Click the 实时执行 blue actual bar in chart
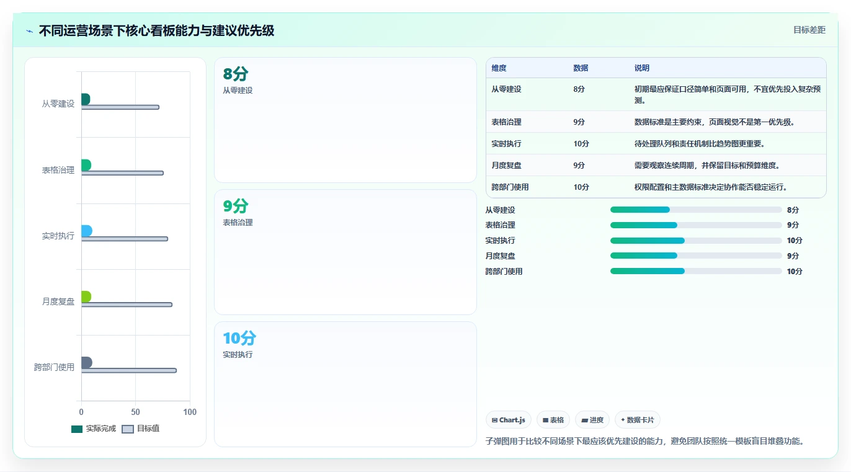Screen dimensions: 851x472 (x=87, y=231)
